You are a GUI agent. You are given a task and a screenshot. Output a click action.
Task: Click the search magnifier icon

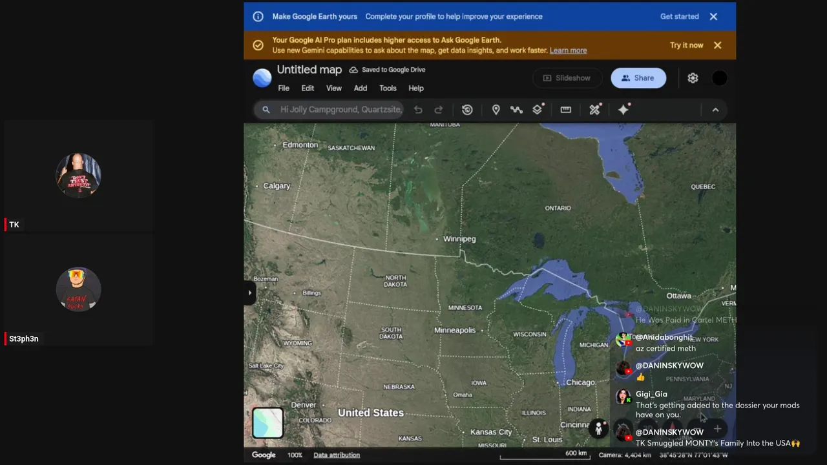(266, 110)
